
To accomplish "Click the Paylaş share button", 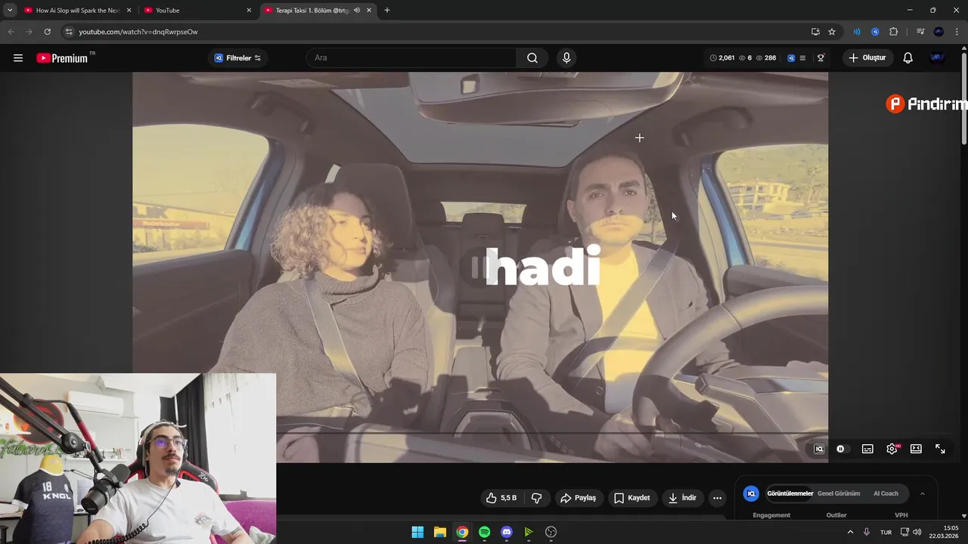I will tap(579, 498).
